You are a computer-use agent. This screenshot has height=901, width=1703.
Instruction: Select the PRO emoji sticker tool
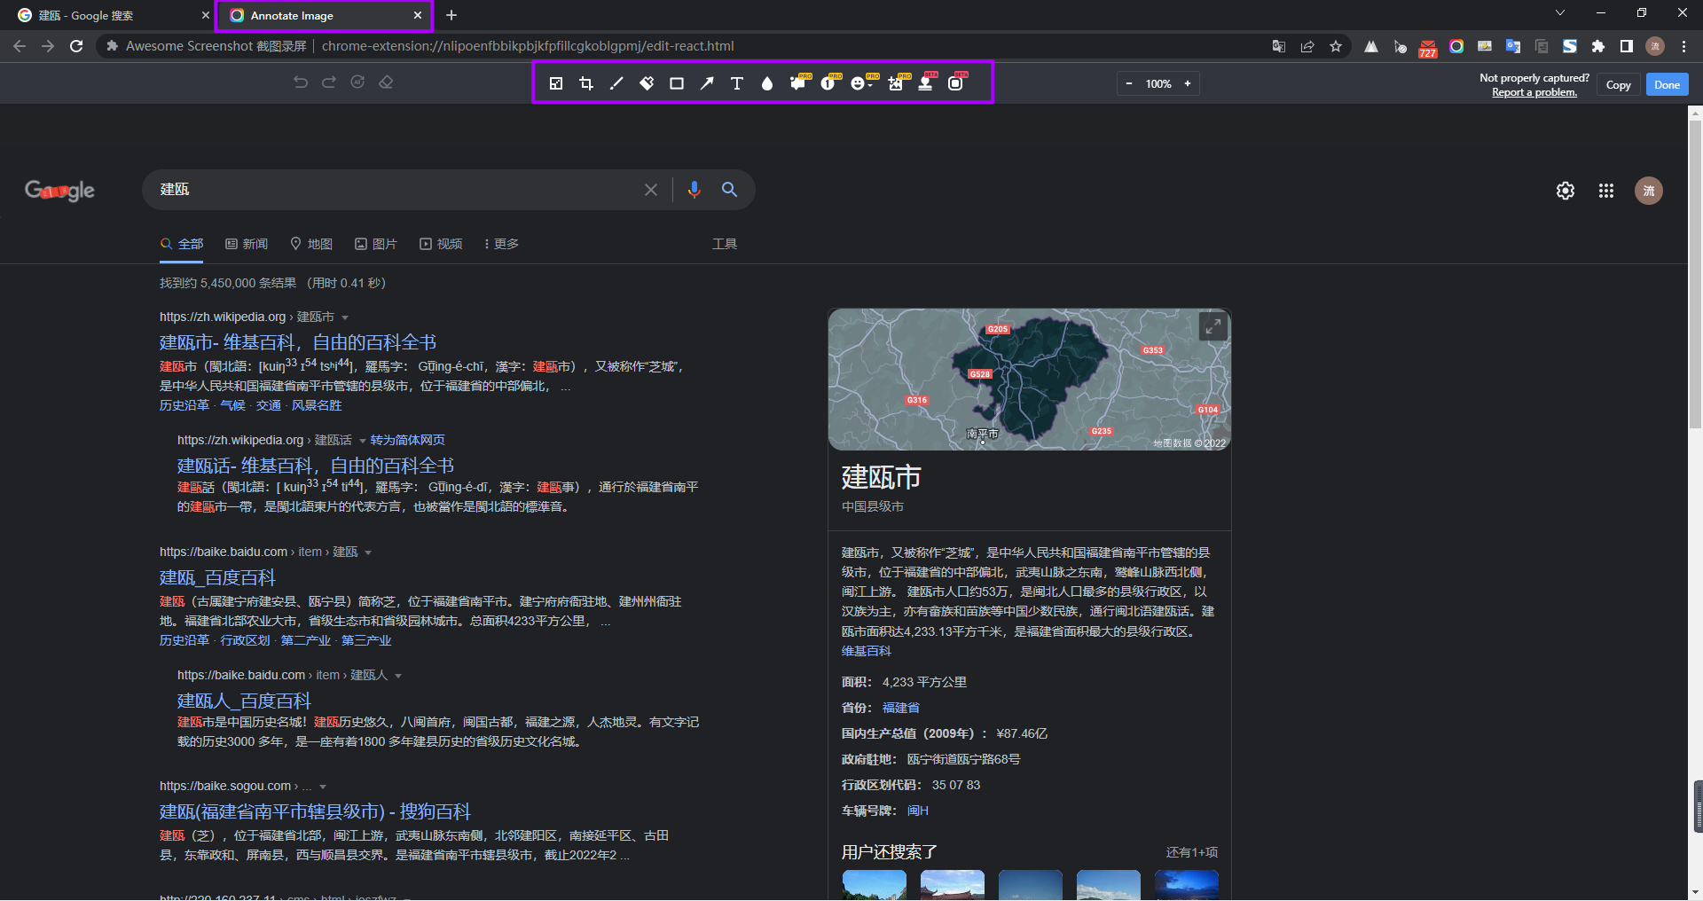[x=858, y=83]
